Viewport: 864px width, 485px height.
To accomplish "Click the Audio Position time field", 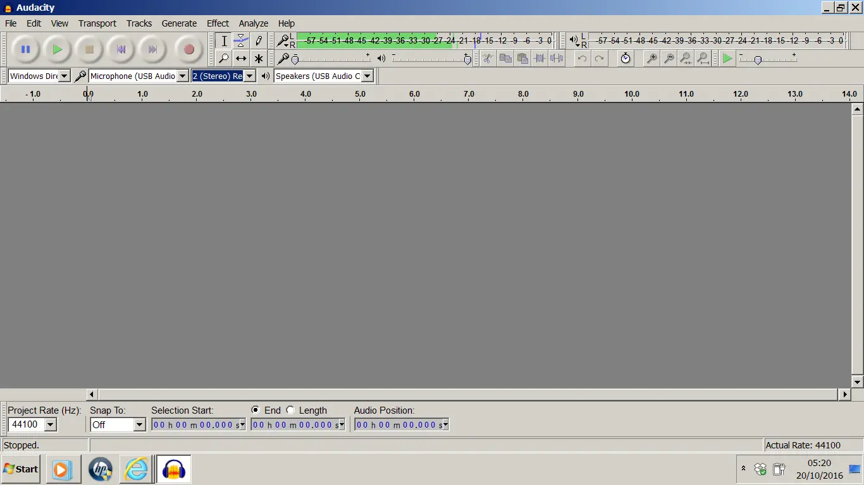I will tap(402, 425).
